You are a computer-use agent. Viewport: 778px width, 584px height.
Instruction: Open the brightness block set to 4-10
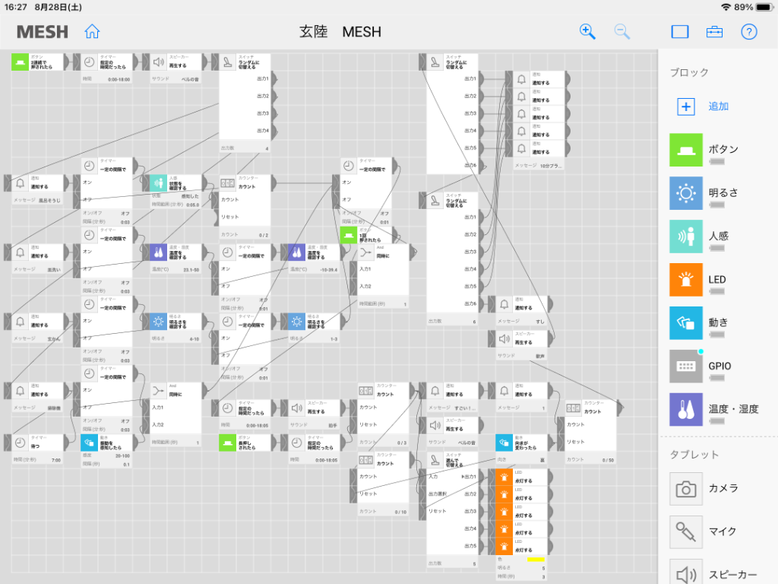[x=176, y=322]
